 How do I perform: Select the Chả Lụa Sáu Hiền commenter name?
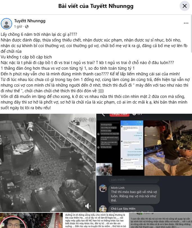pyautogui.click(x=123, y=209)
